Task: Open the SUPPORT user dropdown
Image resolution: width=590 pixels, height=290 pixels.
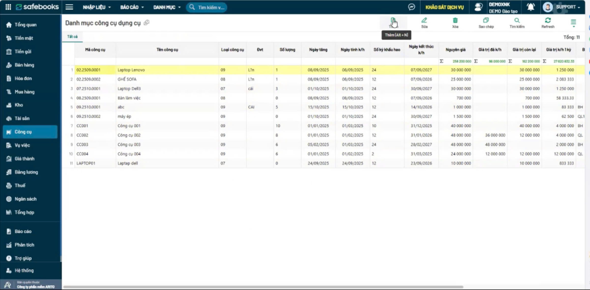Action: 562,7
